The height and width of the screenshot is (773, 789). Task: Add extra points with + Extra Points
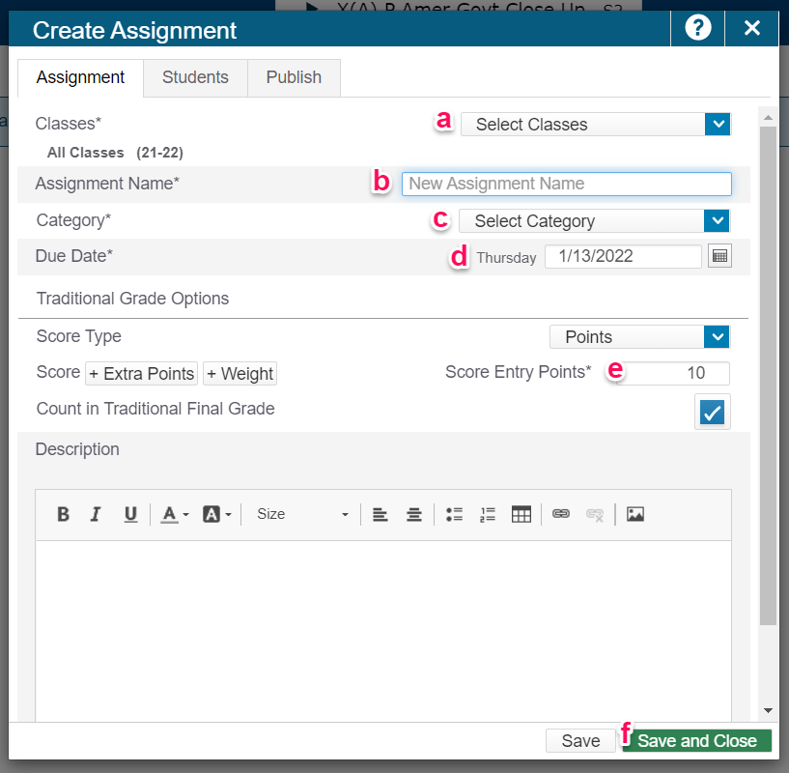[x=142, y=374]
